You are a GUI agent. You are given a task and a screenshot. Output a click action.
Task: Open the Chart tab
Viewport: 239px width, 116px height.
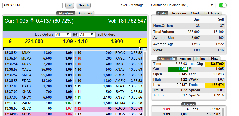[195, 13]
